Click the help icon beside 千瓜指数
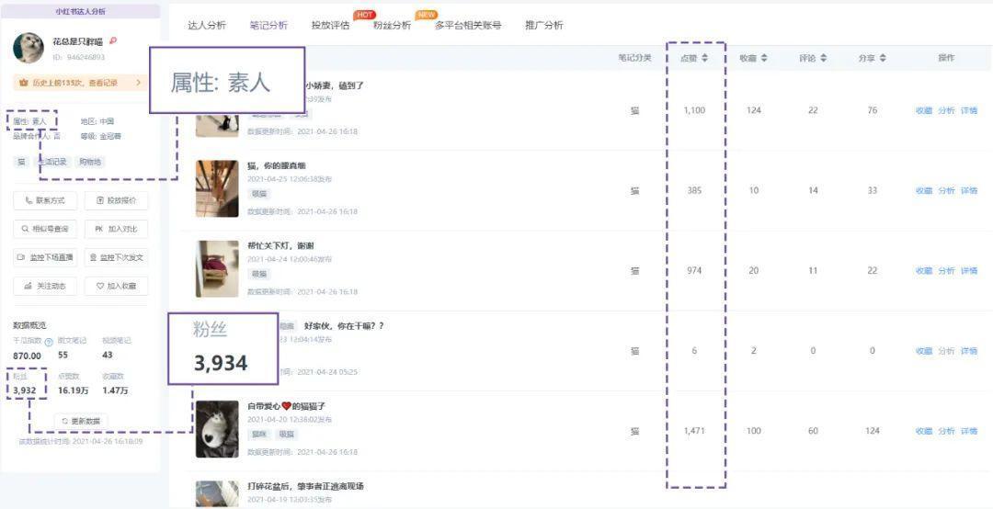Screen dimensions: 993x509 click(x=48, y=342)
